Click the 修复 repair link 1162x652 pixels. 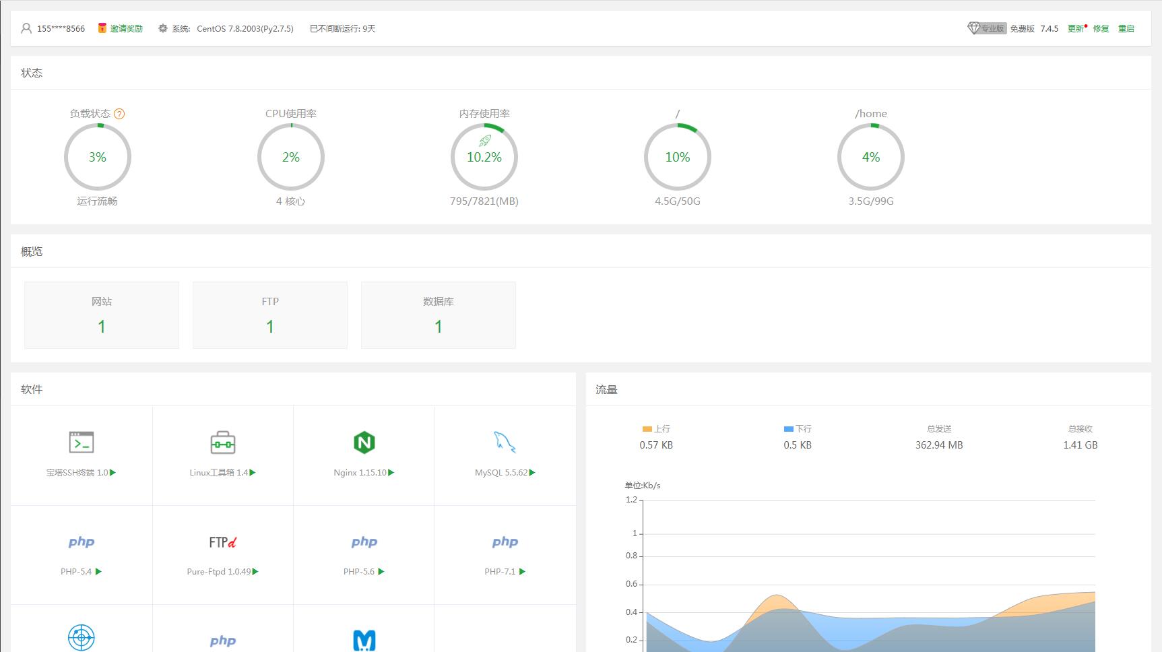point(1101,28)
